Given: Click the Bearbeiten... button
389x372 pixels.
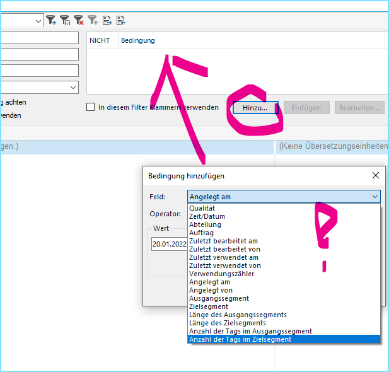Looking at the screenshot, I should click(x=359, y=108).
